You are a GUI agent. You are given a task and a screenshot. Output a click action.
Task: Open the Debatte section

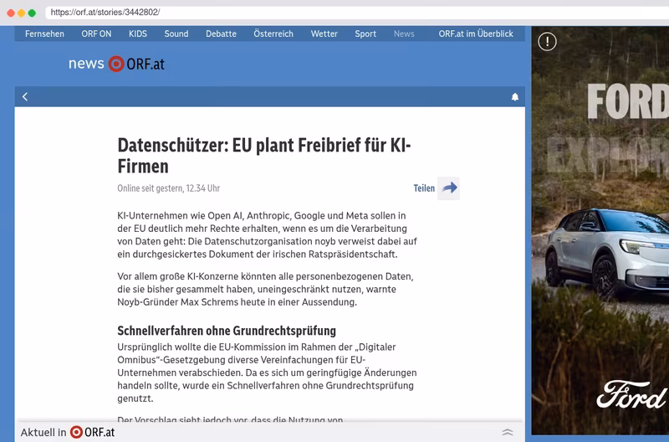coord(221,33)
